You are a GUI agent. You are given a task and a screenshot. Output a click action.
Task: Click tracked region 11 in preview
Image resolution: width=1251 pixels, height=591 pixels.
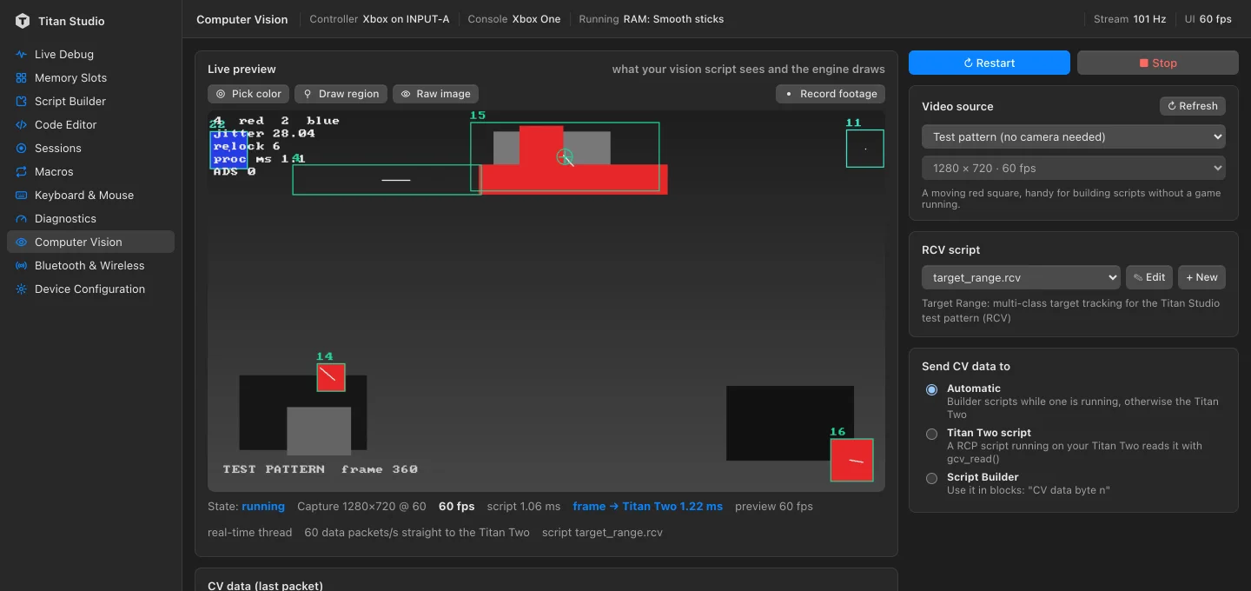[x=865, y=149]
